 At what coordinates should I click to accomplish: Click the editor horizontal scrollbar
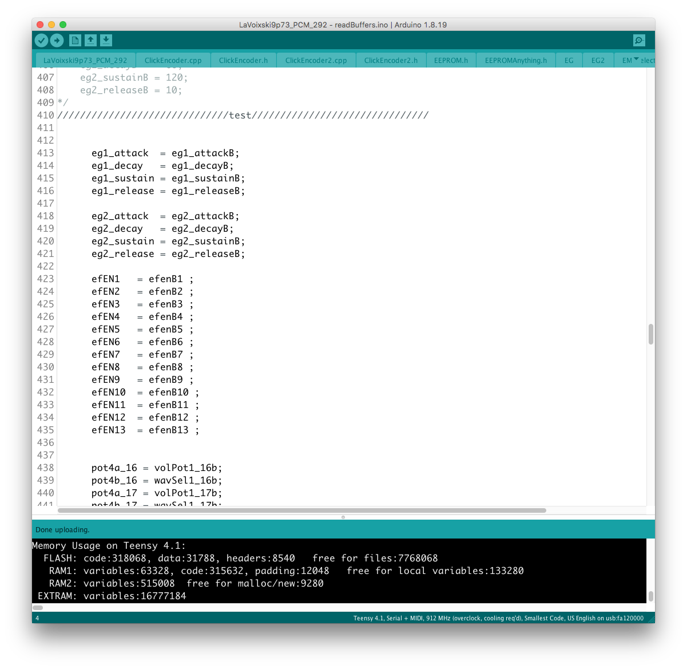coord(301,510)
